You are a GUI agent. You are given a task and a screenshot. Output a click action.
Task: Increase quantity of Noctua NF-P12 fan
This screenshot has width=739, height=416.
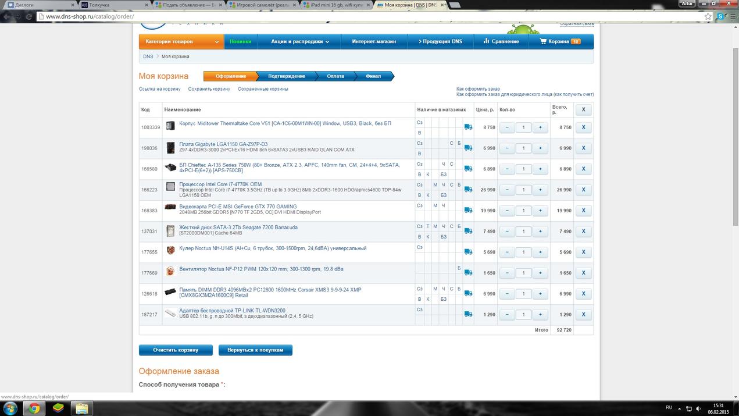(x=540, y=273)
